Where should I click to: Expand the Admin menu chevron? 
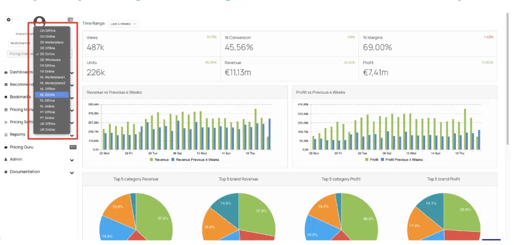pos(72,160)
